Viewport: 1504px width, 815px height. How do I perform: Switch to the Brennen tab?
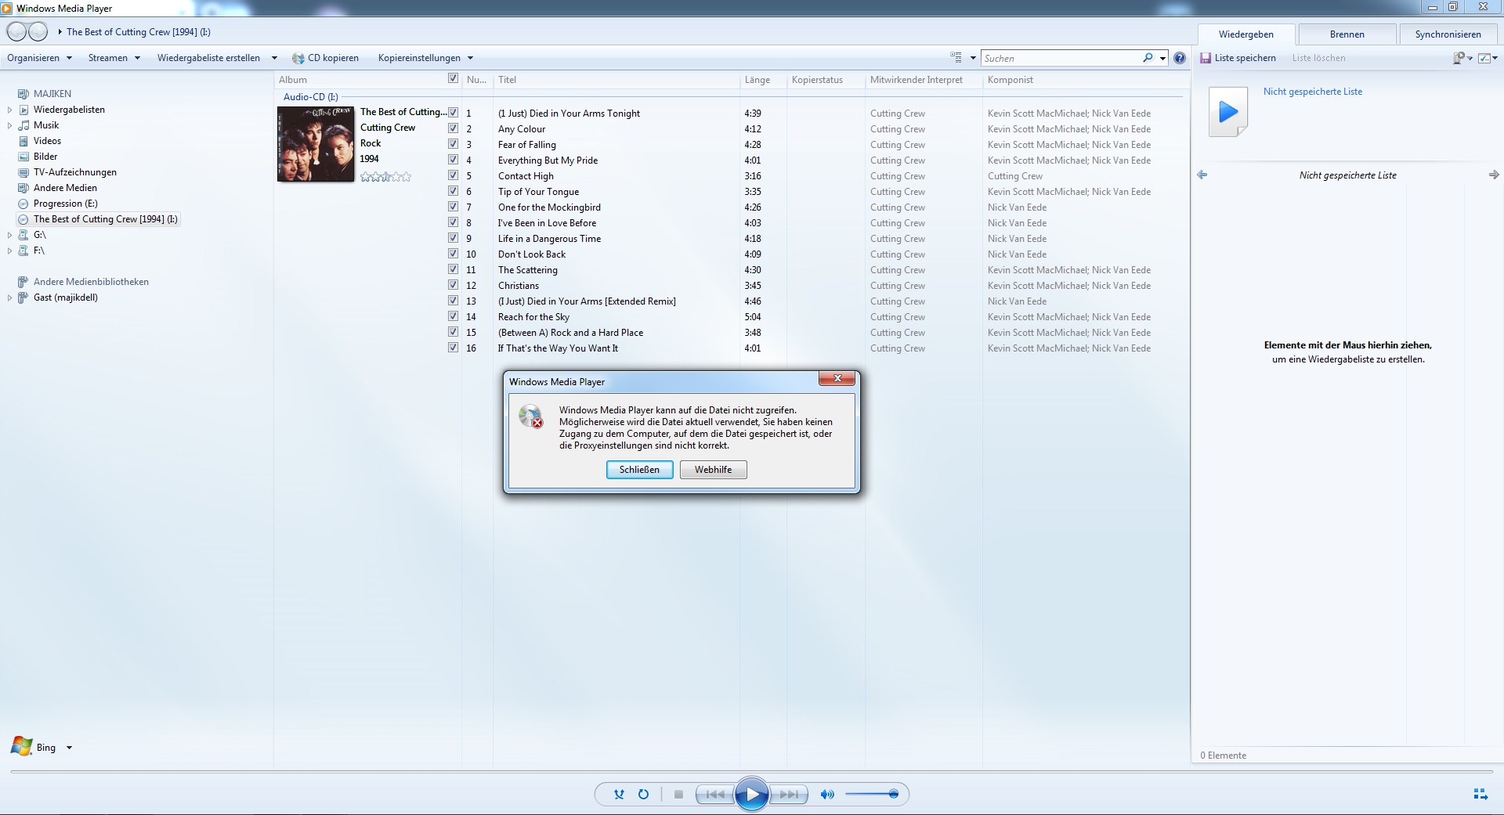tap(1347, 34)
